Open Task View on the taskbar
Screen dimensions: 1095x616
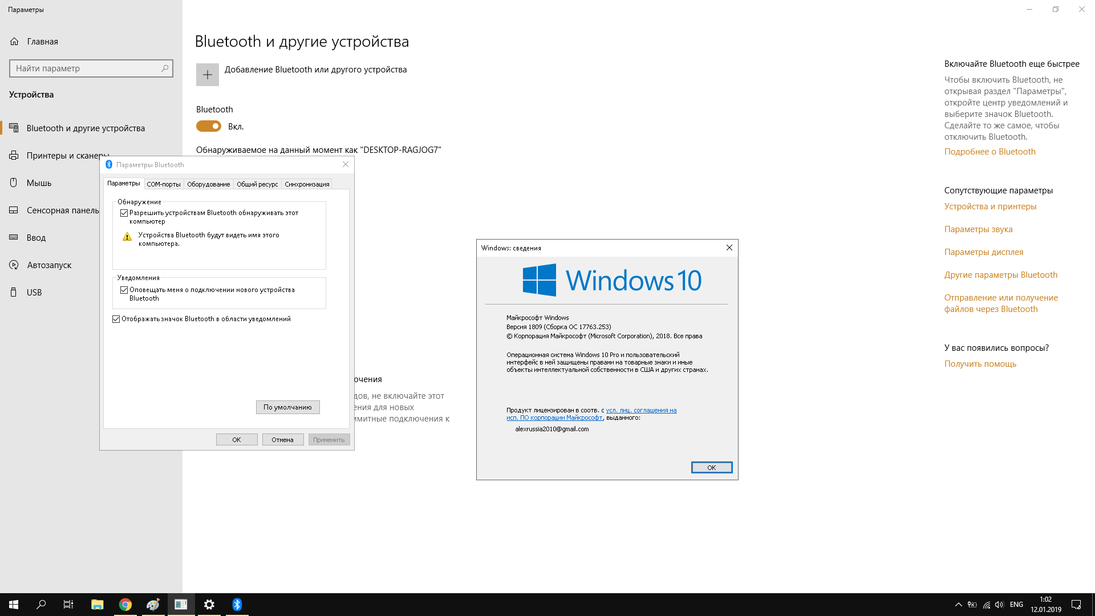[68, 605]
